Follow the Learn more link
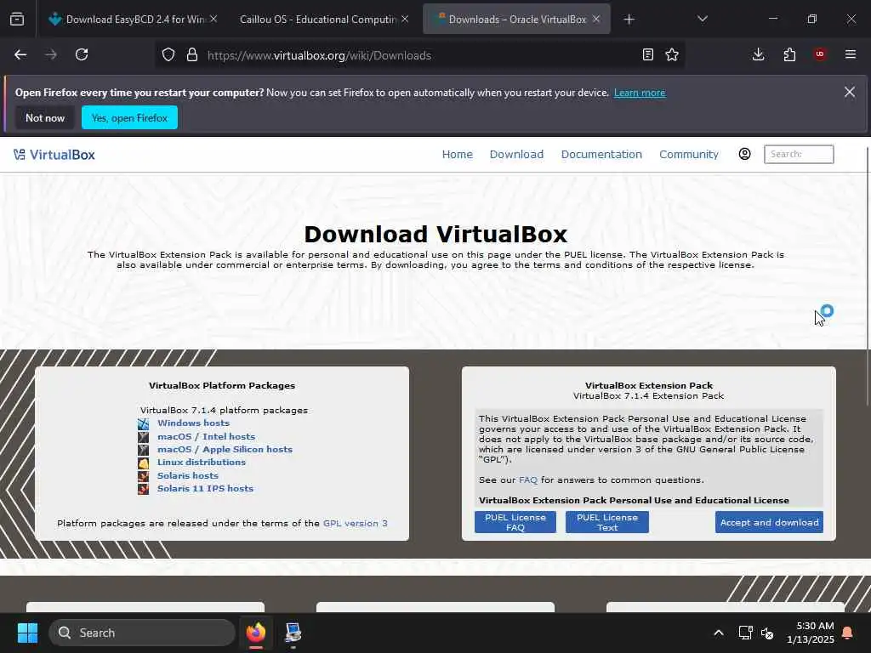Screen dimensions: 871x653 [x=640, y=93]
